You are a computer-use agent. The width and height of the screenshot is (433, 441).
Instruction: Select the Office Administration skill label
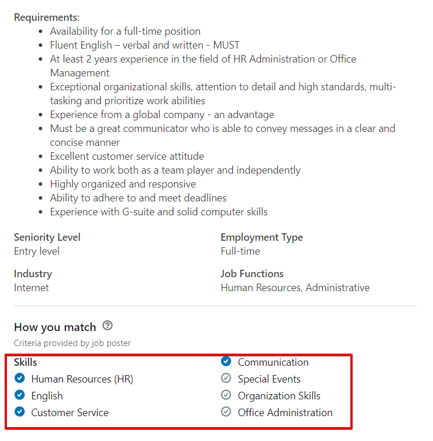click(285, 413)
